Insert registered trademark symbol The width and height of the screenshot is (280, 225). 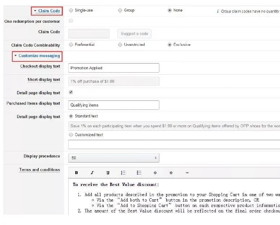171,173
